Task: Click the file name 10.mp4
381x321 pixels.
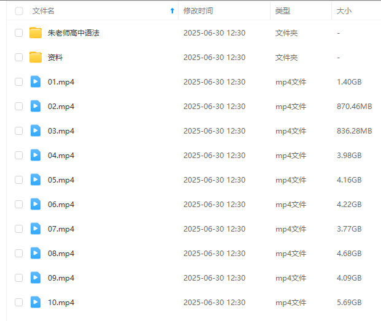Action: (x=61, y=303)
